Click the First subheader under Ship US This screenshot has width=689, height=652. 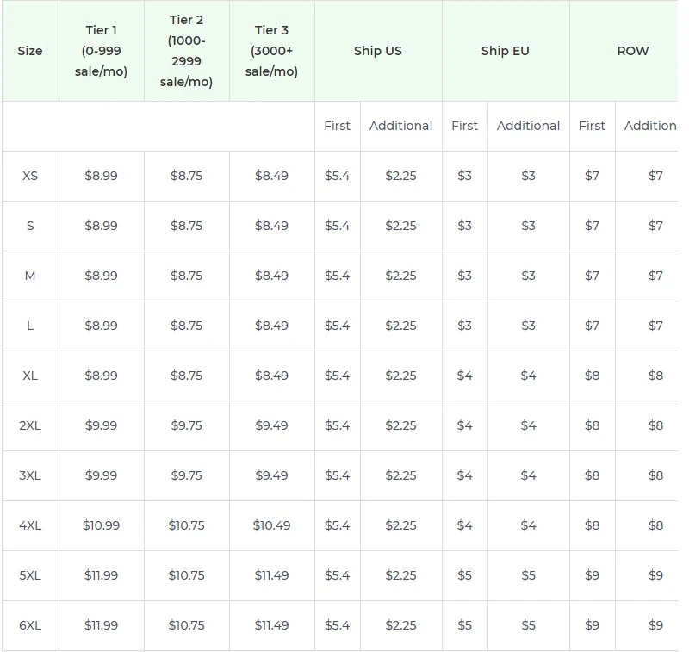[x=337, y=126]
